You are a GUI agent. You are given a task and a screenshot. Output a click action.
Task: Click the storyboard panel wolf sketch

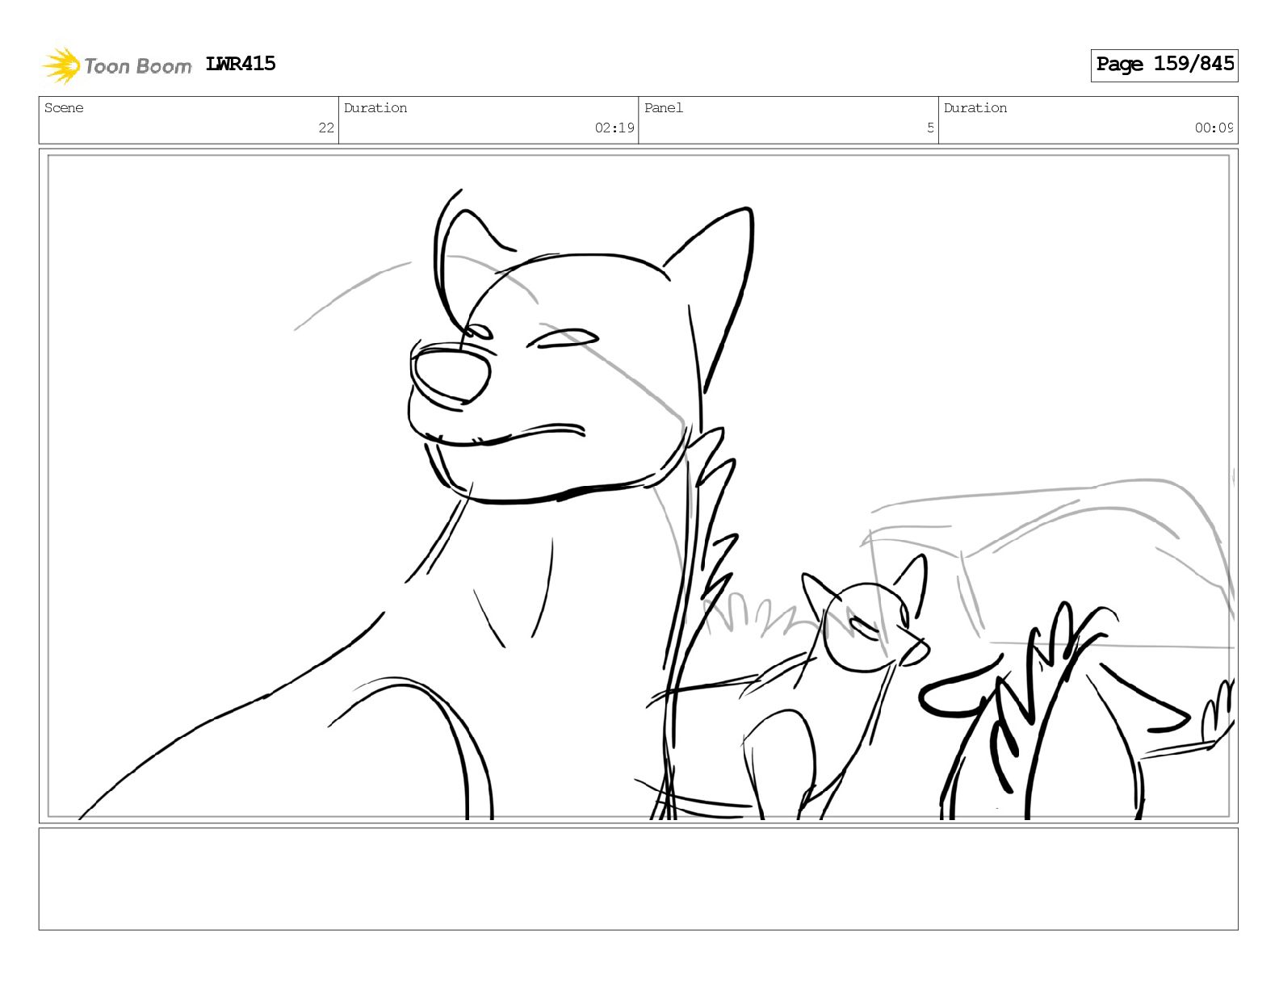tap(639, 486)
